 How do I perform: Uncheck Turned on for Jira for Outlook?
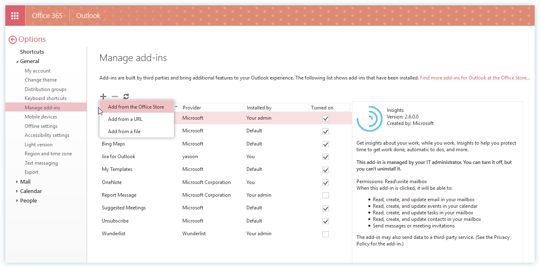(x=326, y=157)
